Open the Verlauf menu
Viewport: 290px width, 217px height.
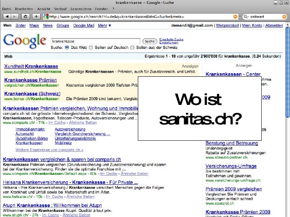click(60, 9)
